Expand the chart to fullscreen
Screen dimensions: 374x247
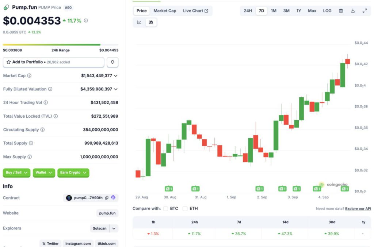tap(365, 11)
